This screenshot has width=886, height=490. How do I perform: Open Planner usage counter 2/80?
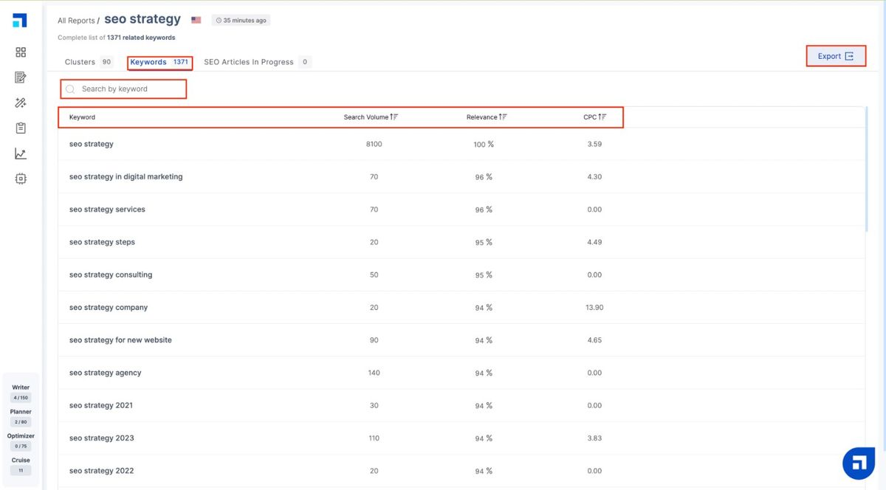point(21,417)
